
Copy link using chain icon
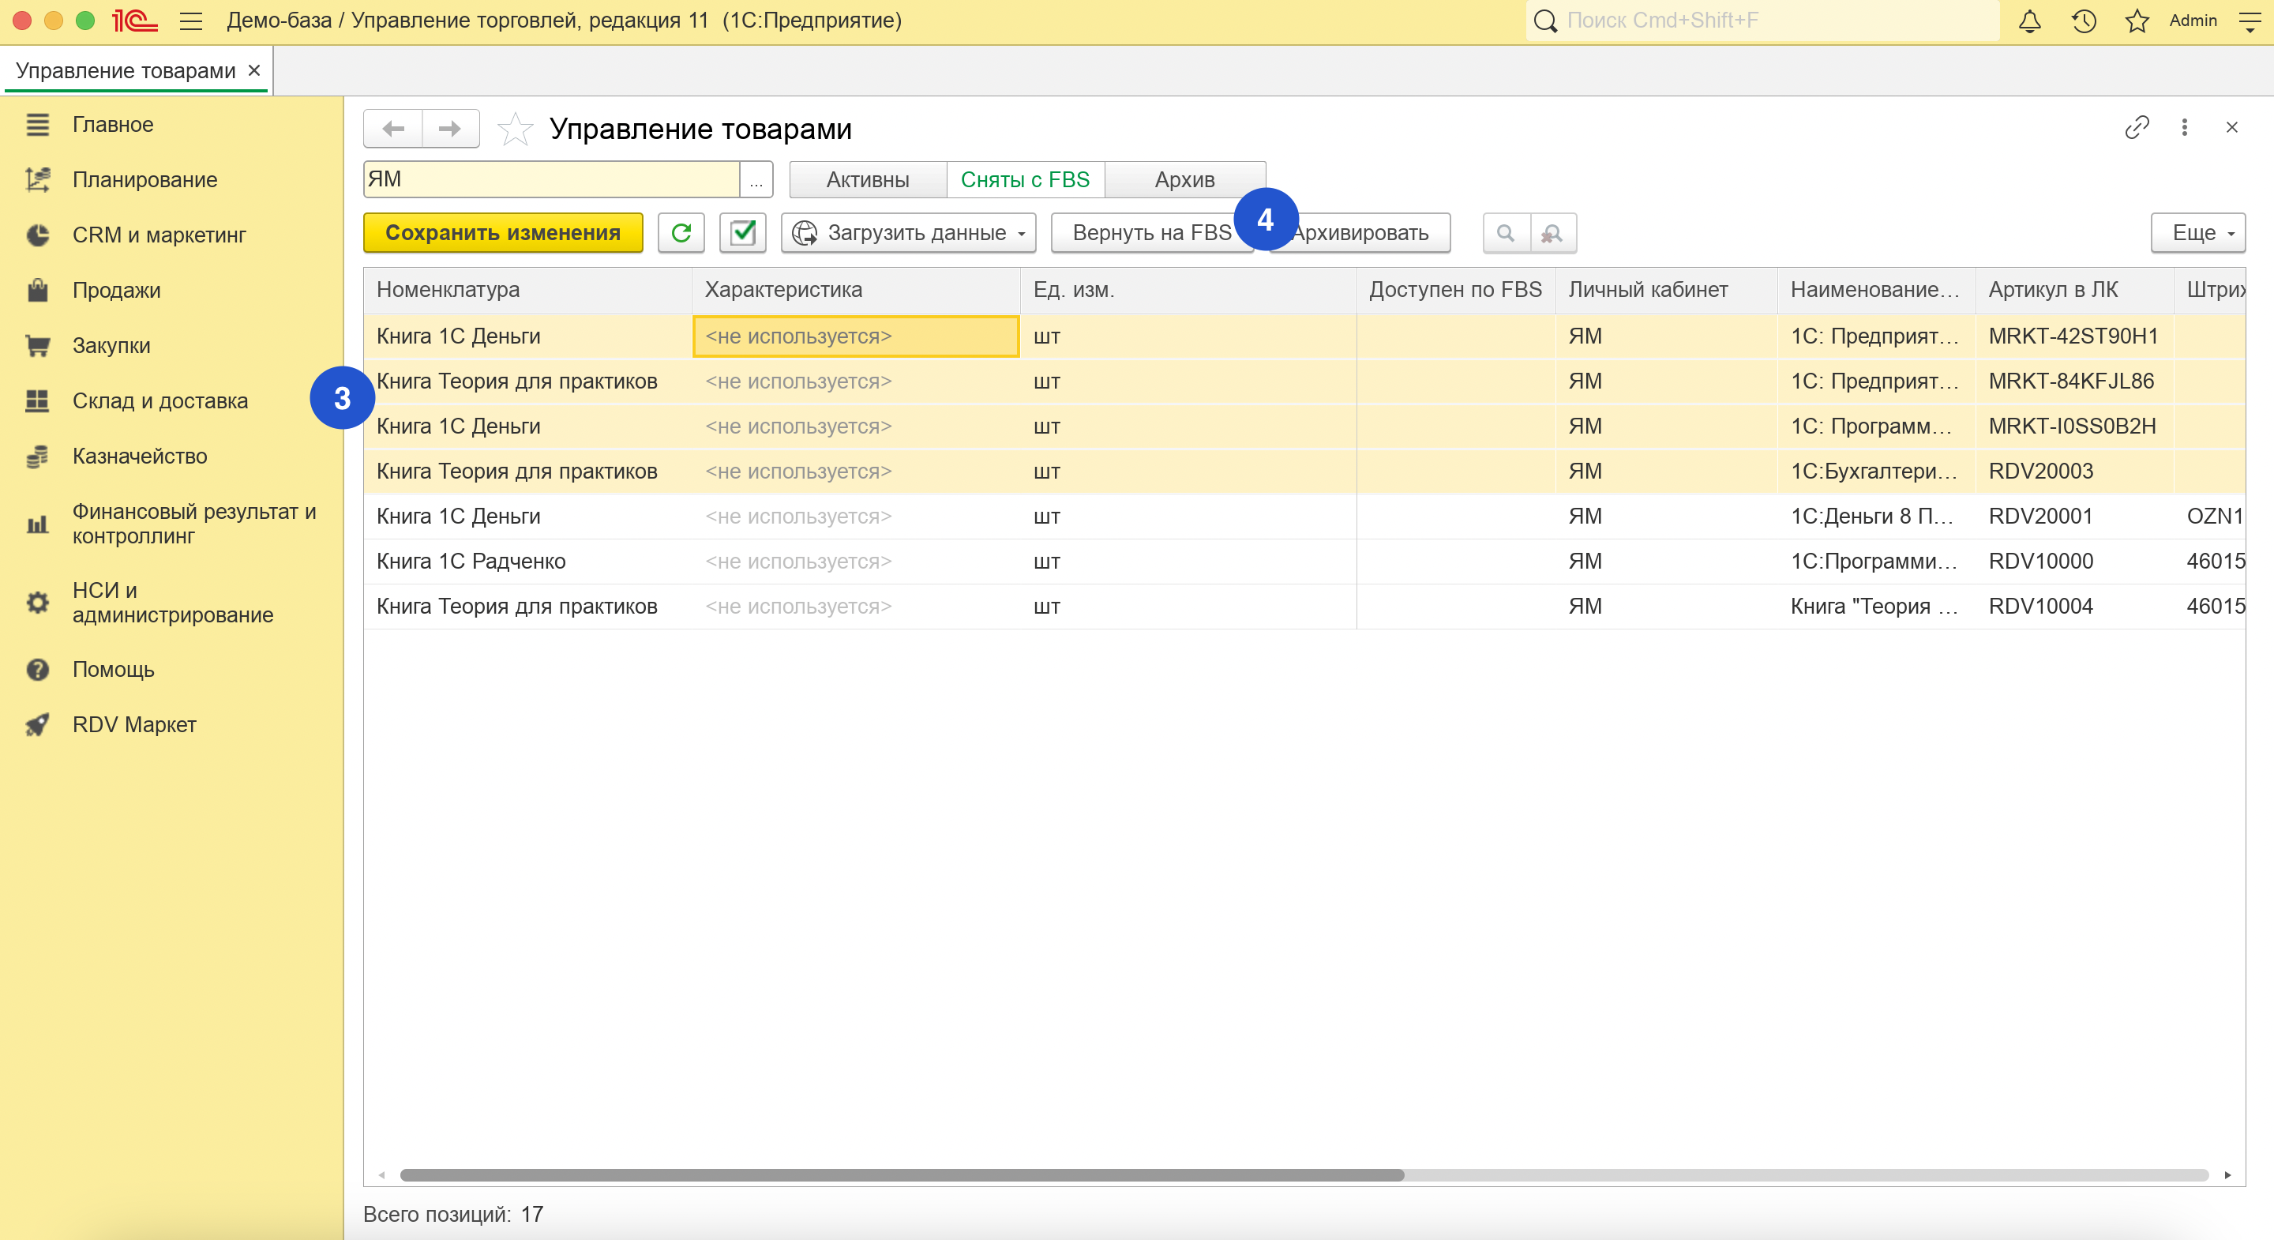coord(2137,128)
